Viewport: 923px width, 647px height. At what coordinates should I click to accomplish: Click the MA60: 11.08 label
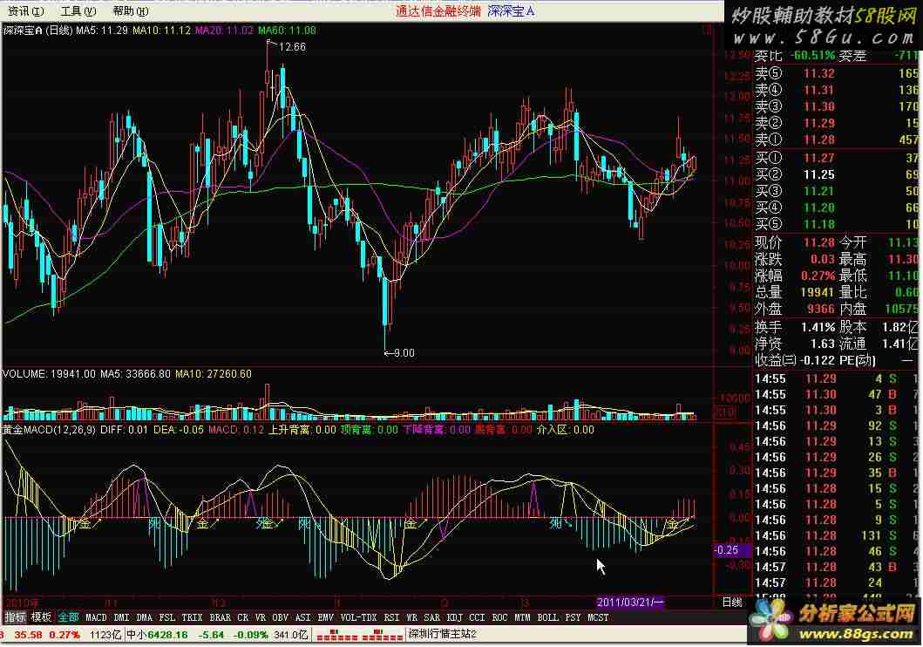point(287,30)
